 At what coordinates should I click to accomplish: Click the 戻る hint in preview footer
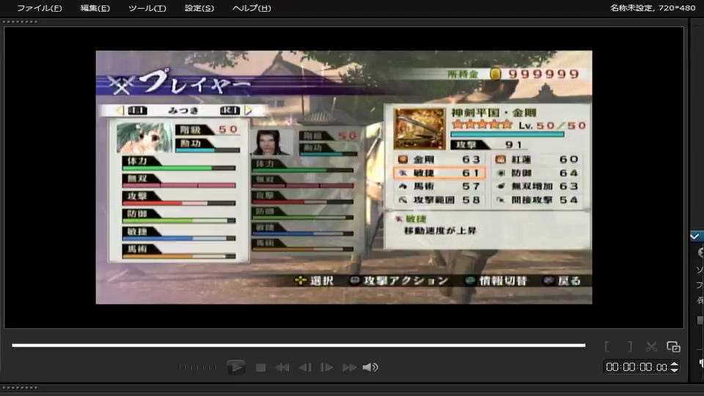(562, 281)
